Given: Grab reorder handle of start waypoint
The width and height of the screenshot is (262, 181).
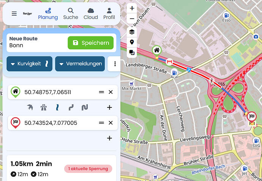Looking at the screenshot, I should click(101, 92).
